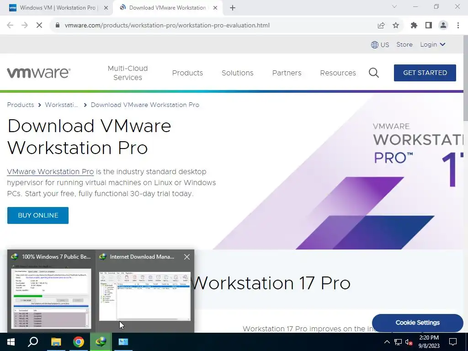This screenshot has width=468, height=351.
Task: Click the Products breadcrumb link
Action: point(21,105)
